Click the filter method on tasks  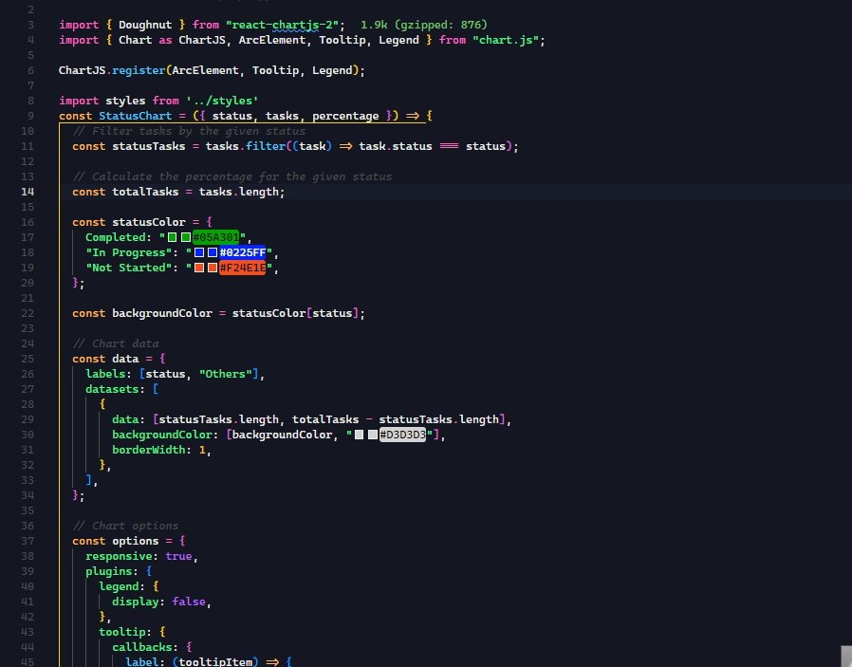(265, 146)
